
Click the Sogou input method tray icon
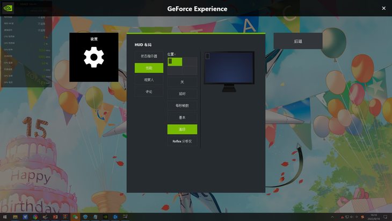tap(362, 217)
